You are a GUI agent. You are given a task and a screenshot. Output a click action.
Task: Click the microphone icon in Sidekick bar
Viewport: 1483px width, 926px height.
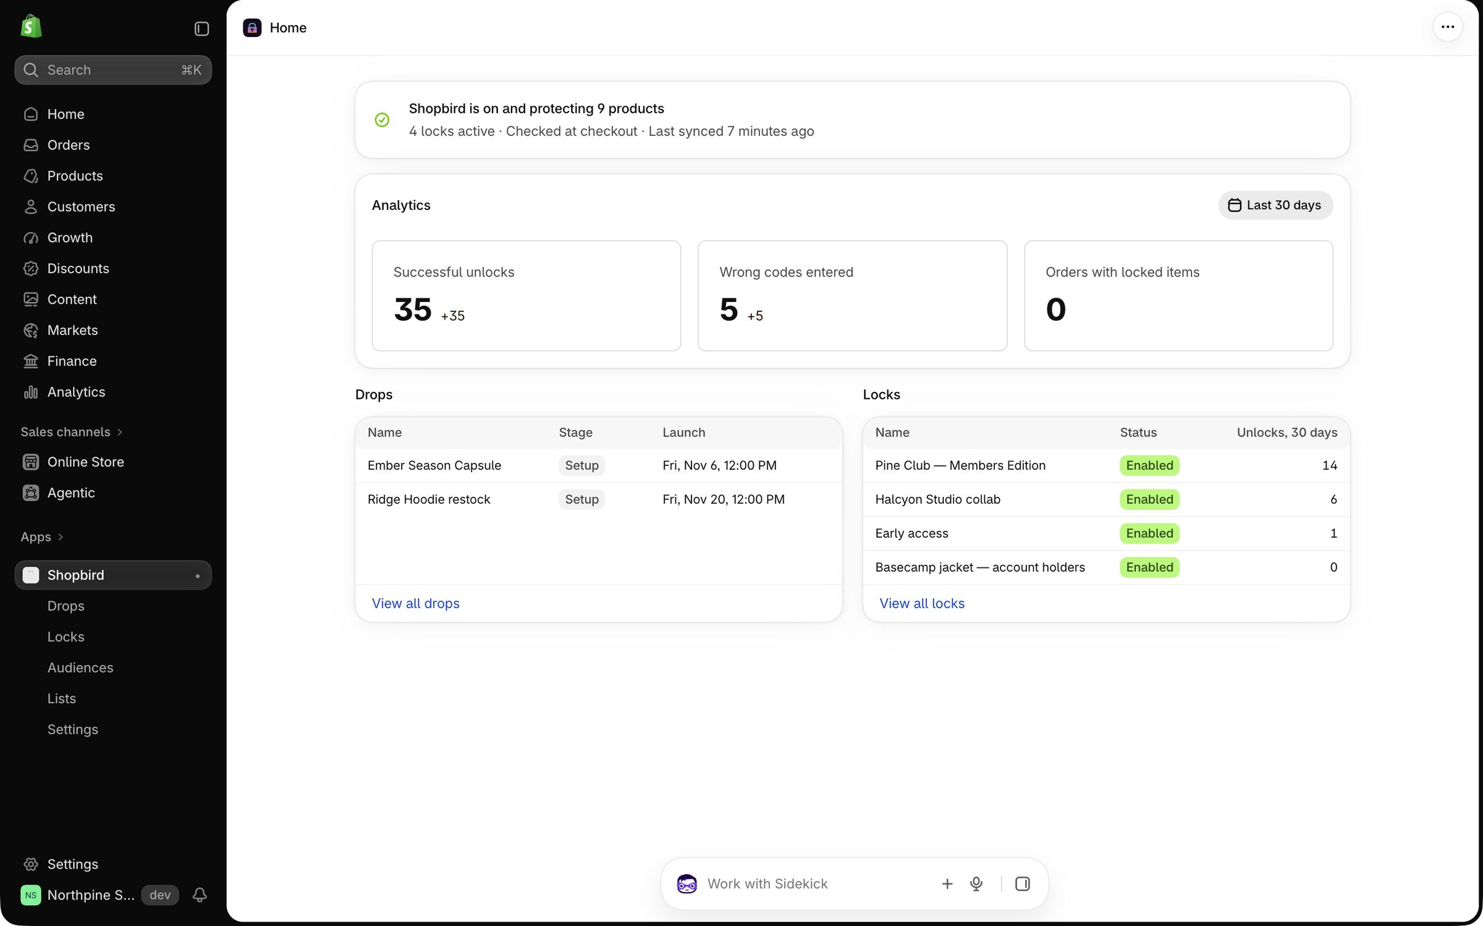point(976,884)
